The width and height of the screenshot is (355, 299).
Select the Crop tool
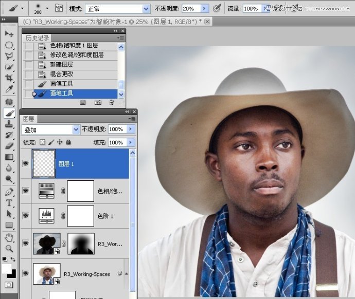pos(9,78)
